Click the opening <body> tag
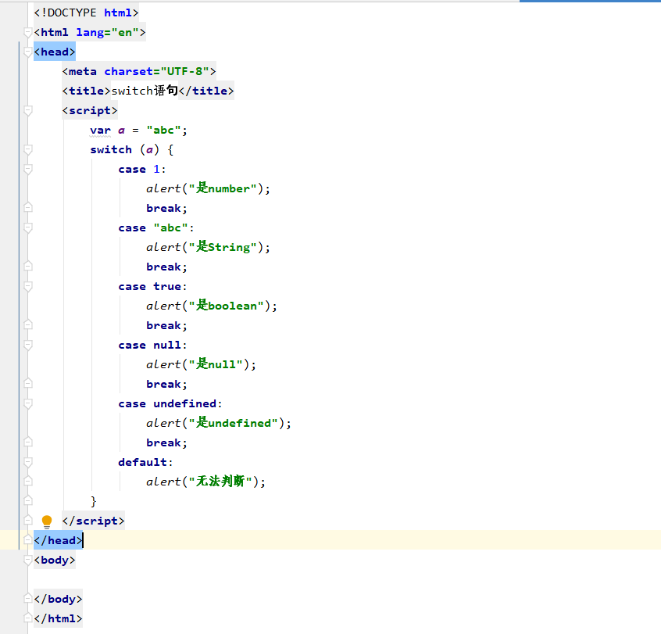 pos(55,561)
